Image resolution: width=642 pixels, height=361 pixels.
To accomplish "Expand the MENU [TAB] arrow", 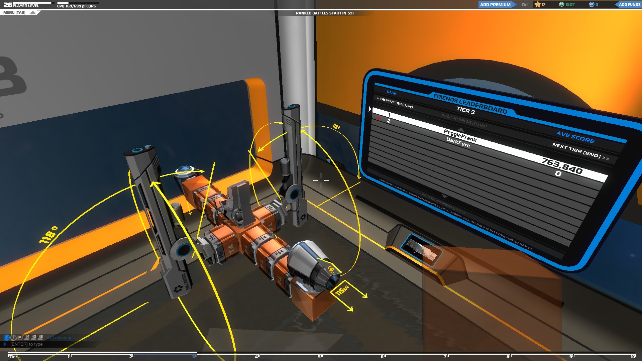I will (33, 13).
